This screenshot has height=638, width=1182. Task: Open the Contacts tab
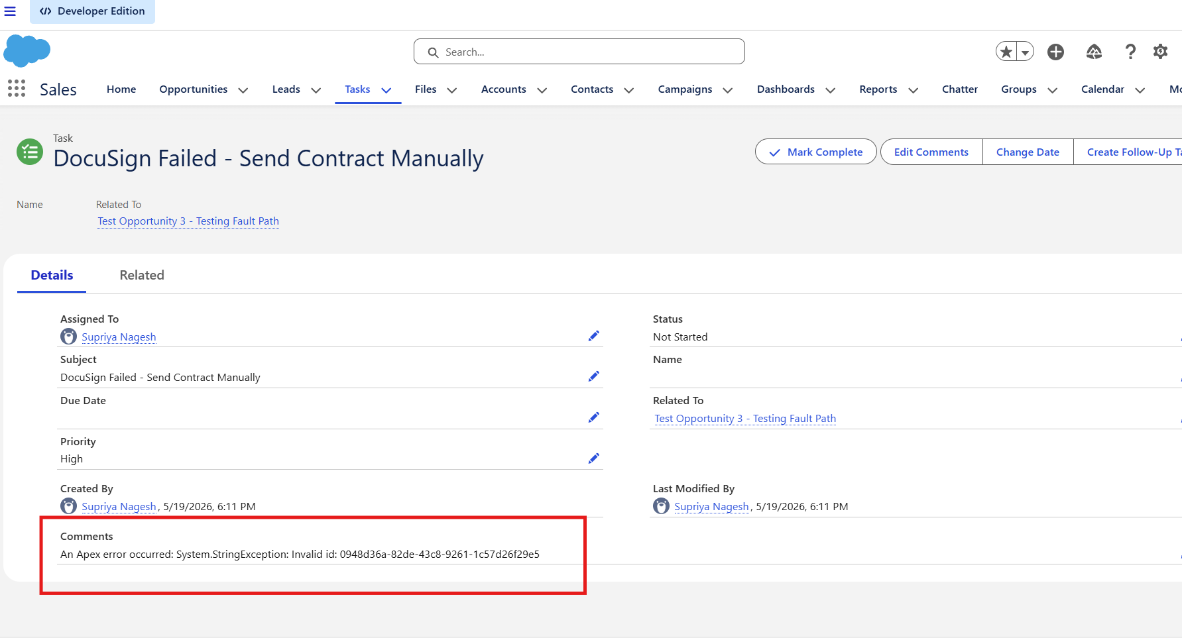pyautogui.click(x=592, y=89)
